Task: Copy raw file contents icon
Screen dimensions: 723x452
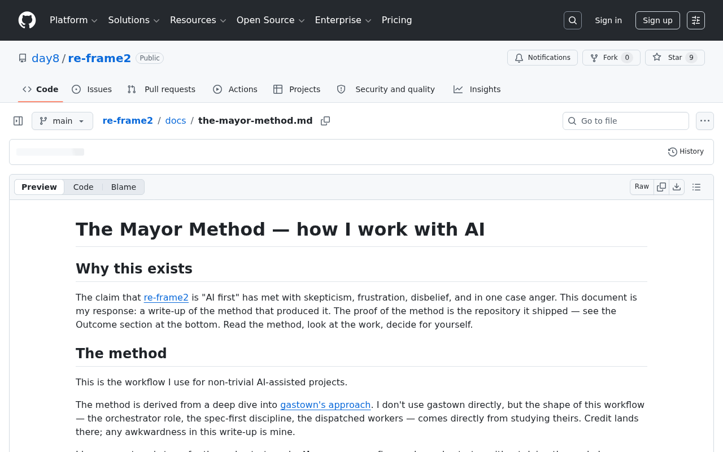Action: 661,187
